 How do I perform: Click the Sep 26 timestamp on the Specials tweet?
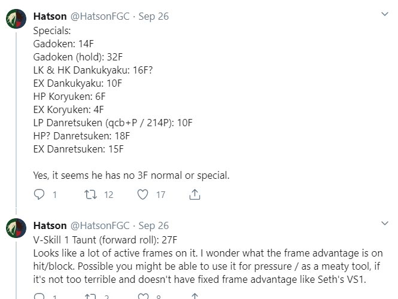click(153, 16)
